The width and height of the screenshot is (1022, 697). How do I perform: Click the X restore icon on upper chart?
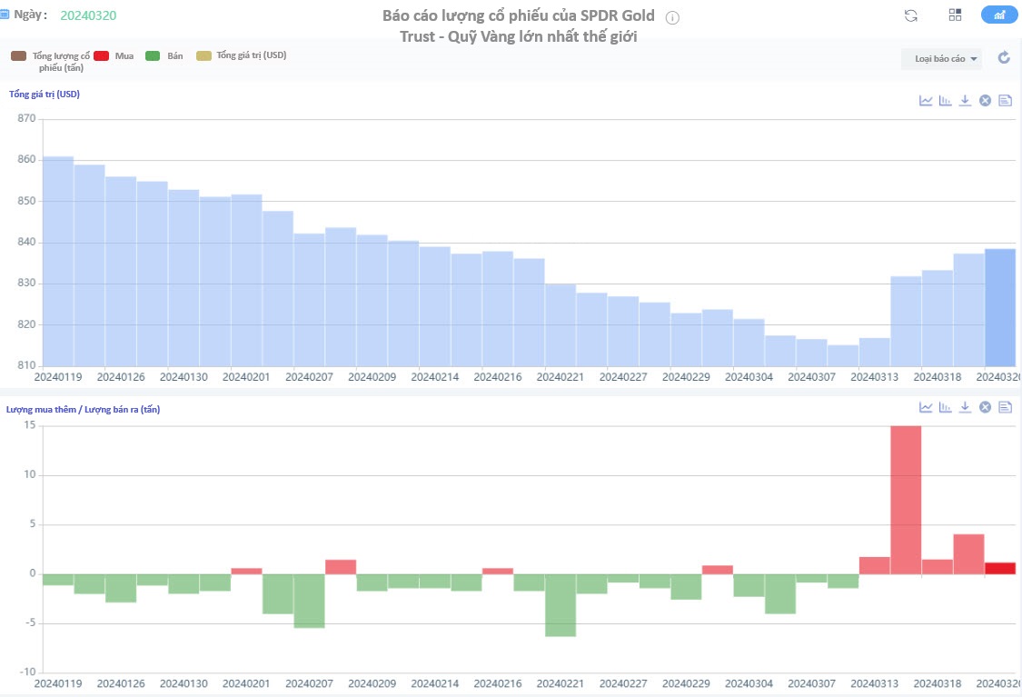pyautogui.click(x=986, y=100)
